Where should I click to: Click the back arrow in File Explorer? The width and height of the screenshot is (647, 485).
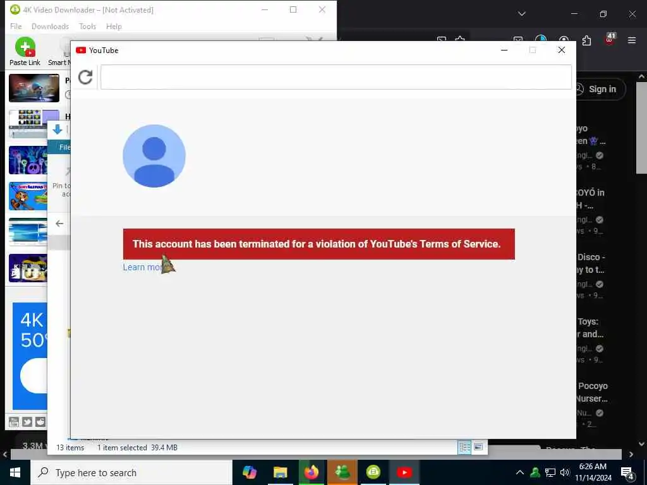pyautogui.click(x=59, y=224)
